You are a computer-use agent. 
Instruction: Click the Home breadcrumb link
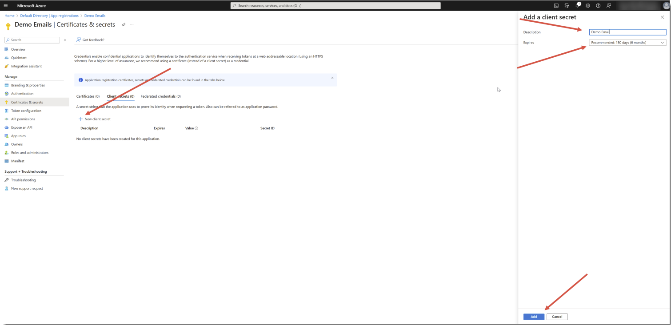click(x=9, y=16)
